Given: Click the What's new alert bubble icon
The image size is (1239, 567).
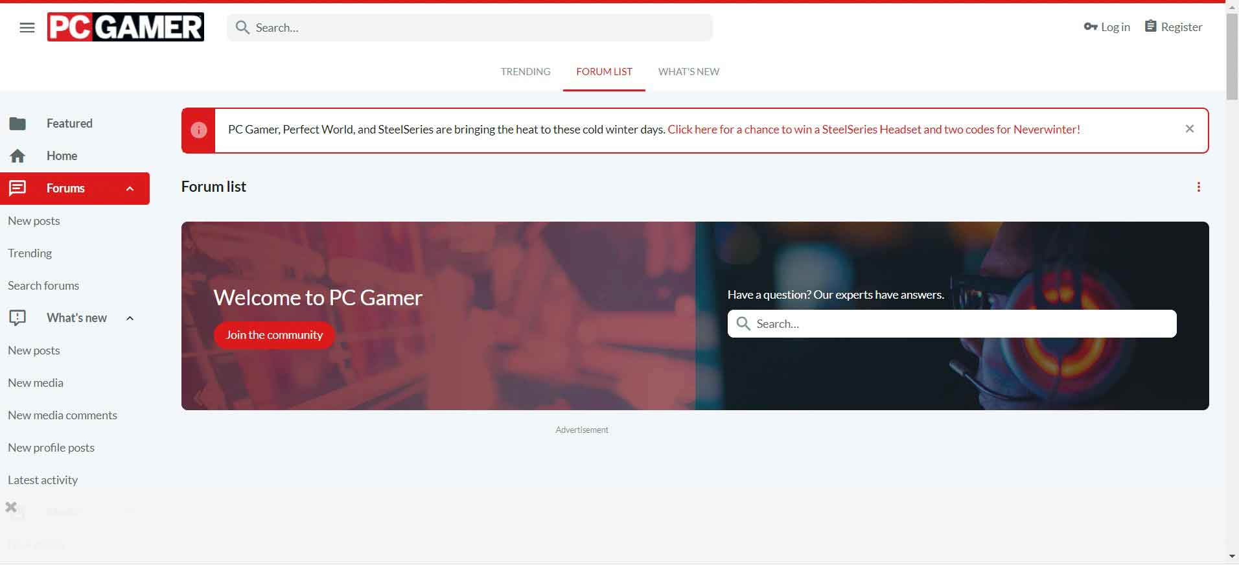Looking at the screenshot, I should [17, 318].
